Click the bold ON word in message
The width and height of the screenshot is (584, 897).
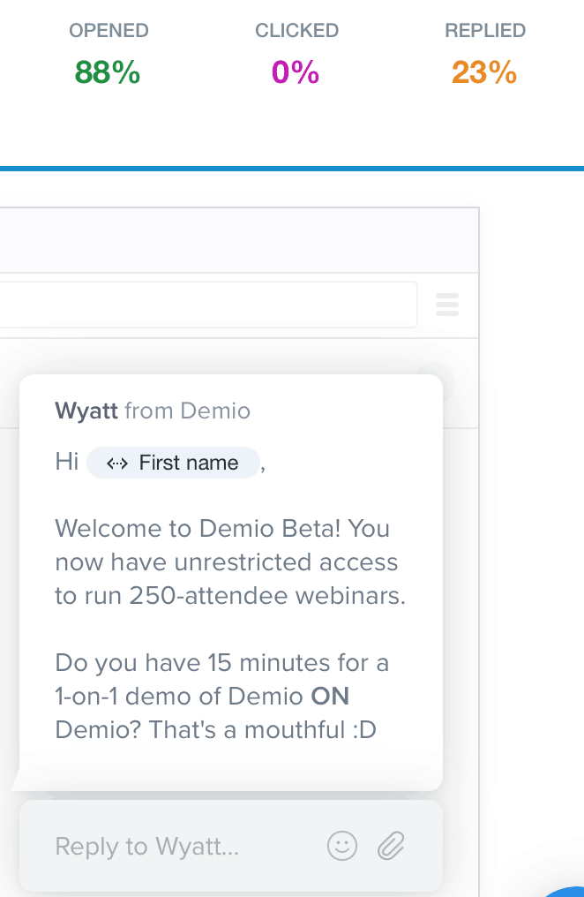click(x=330, y=697)
